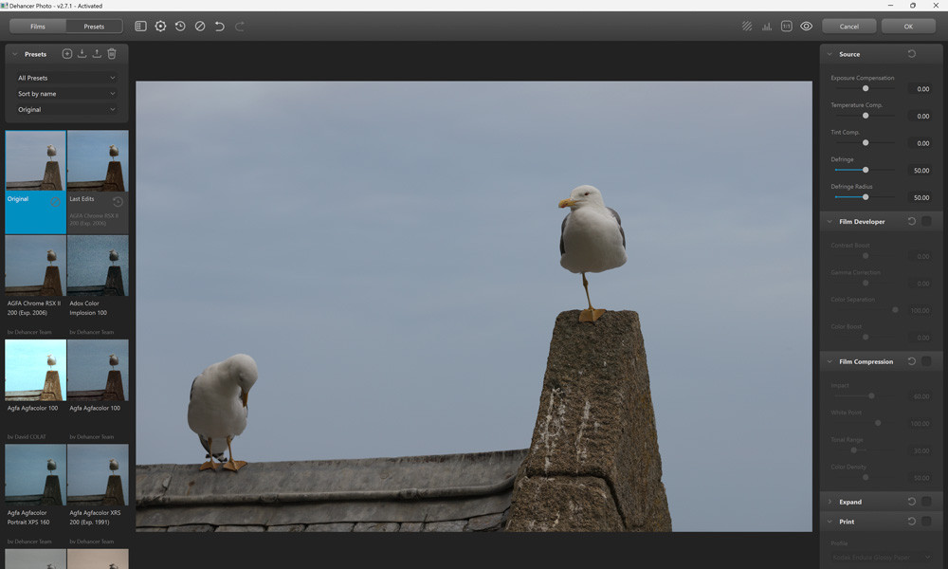The width and height of the screenshot is (948, 569).
Task: Reset the Film Compression section
Action: (x=912, y=361)
